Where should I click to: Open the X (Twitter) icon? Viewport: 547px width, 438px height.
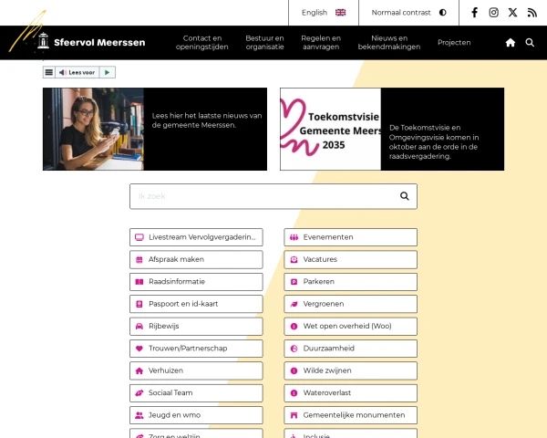(x=512, y=13)
